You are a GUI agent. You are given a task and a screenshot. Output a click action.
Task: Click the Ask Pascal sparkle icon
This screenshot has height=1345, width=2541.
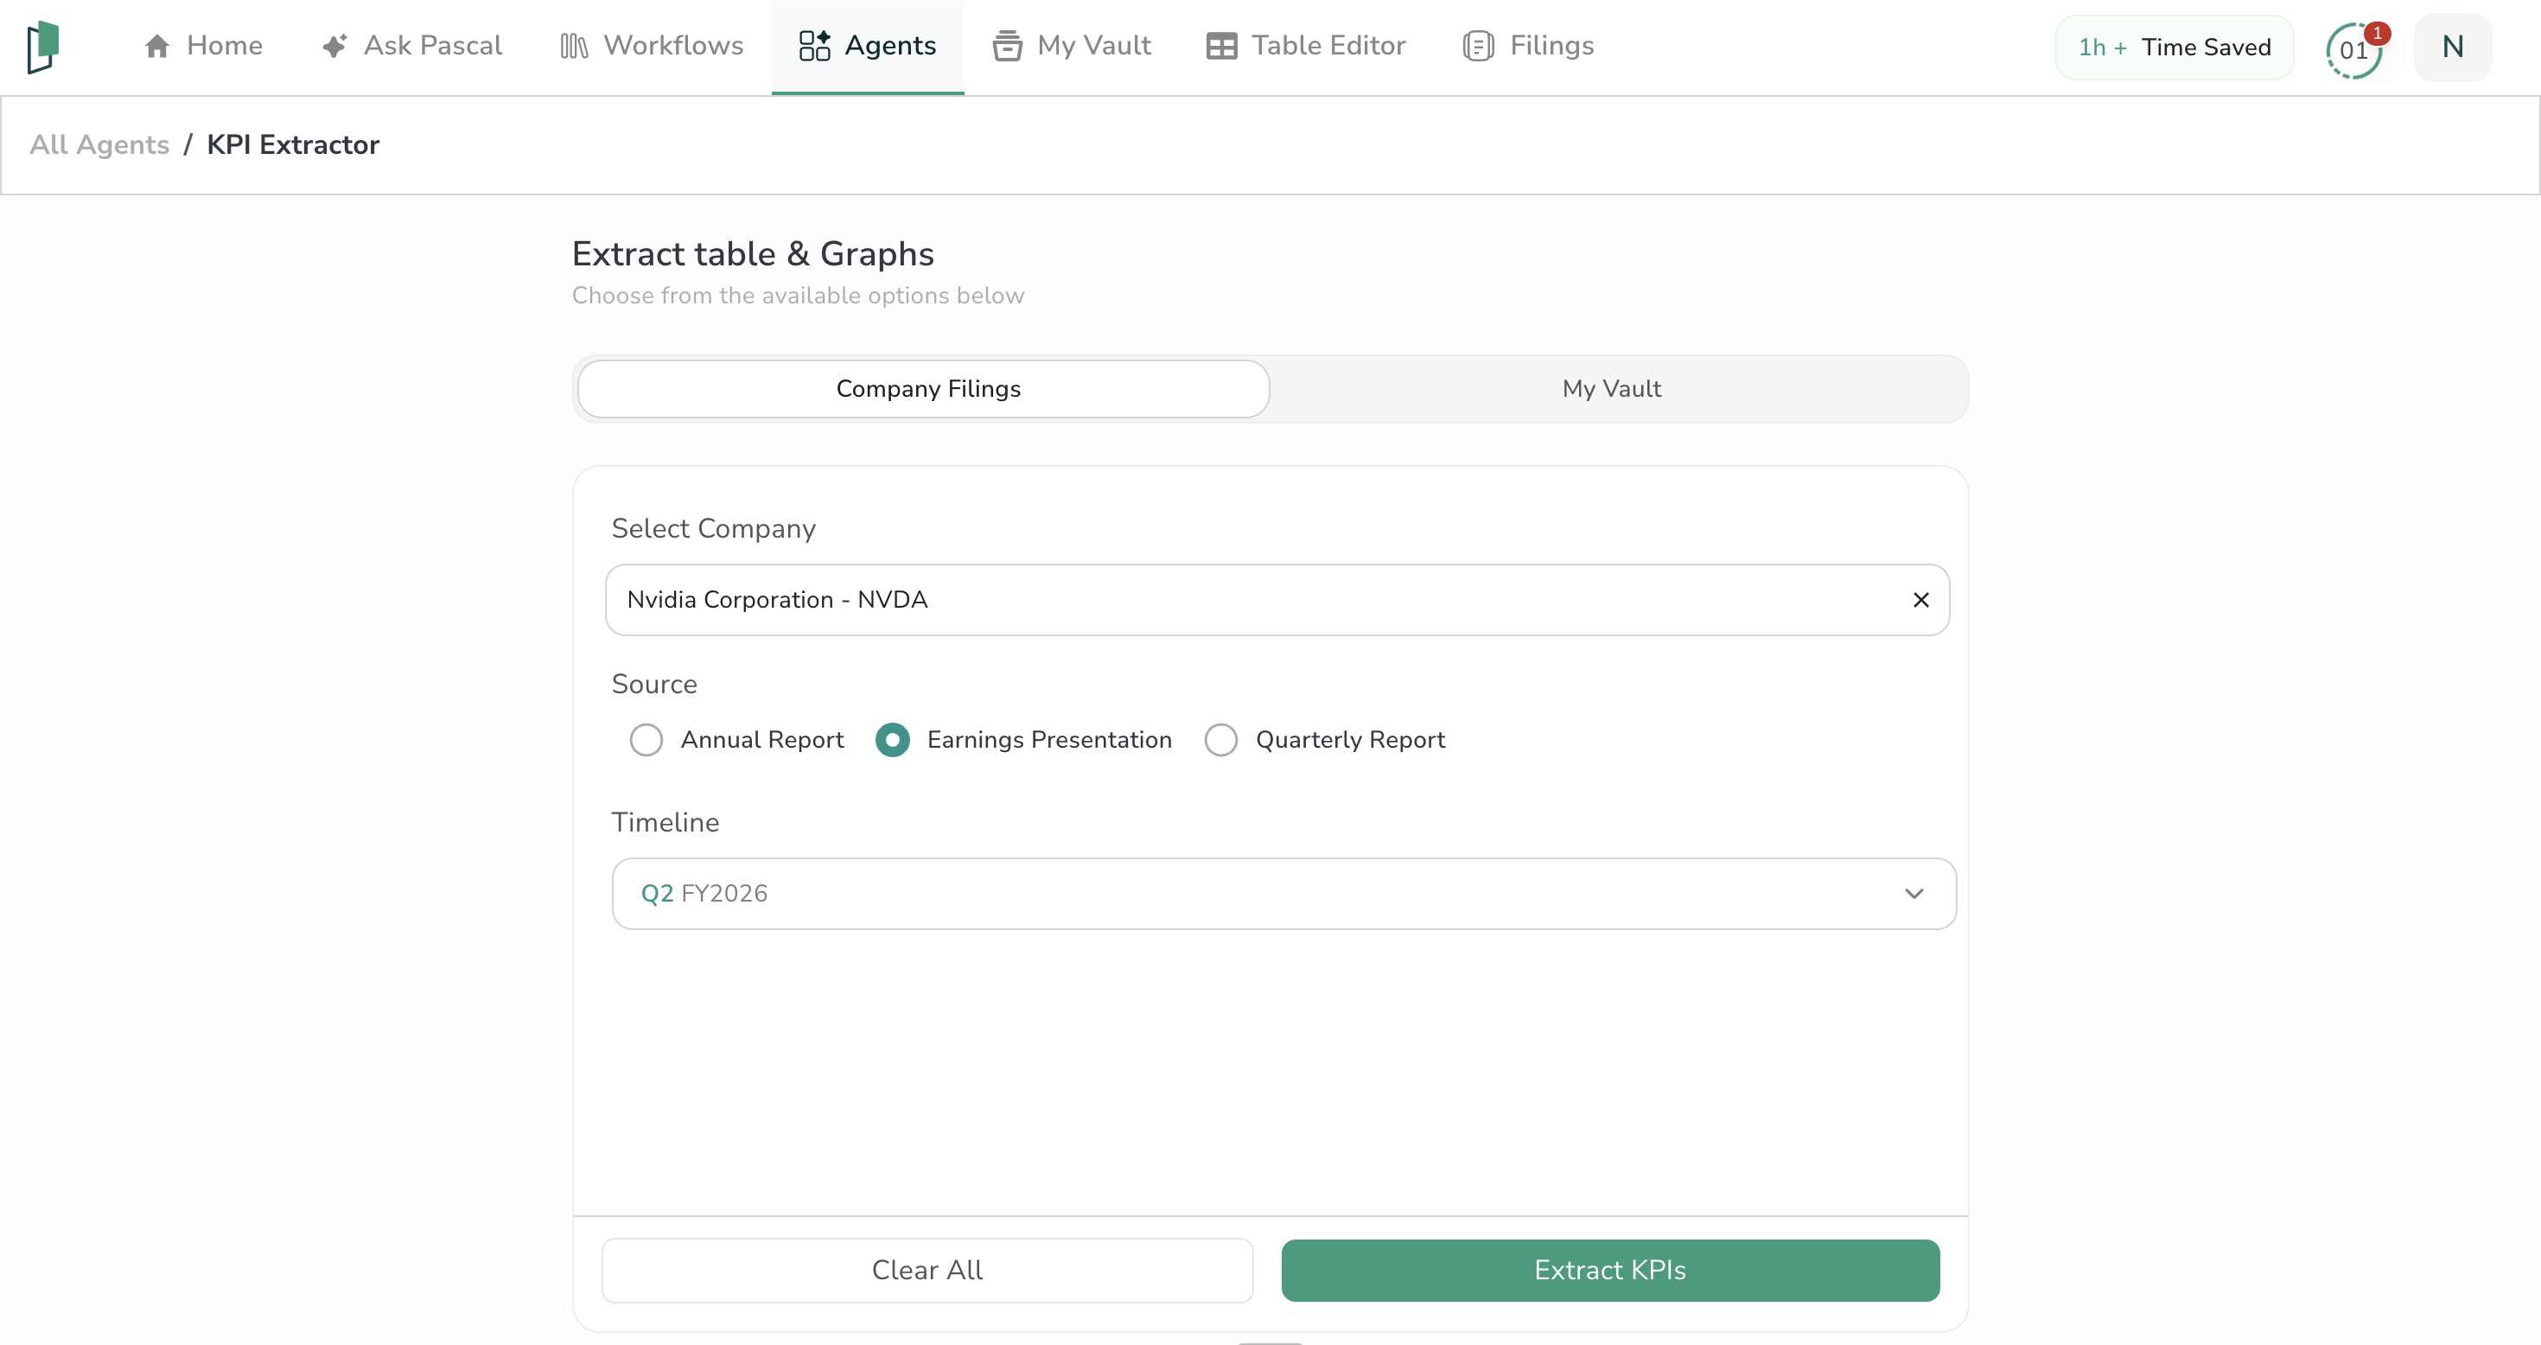pyautogui.click(x=334, y=47)
